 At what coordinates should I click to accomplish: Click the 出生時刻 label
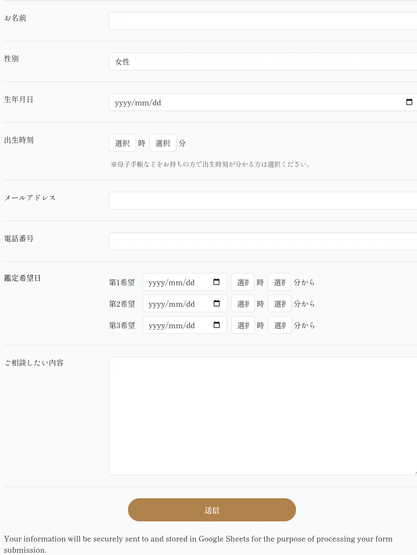click(19, 140)
